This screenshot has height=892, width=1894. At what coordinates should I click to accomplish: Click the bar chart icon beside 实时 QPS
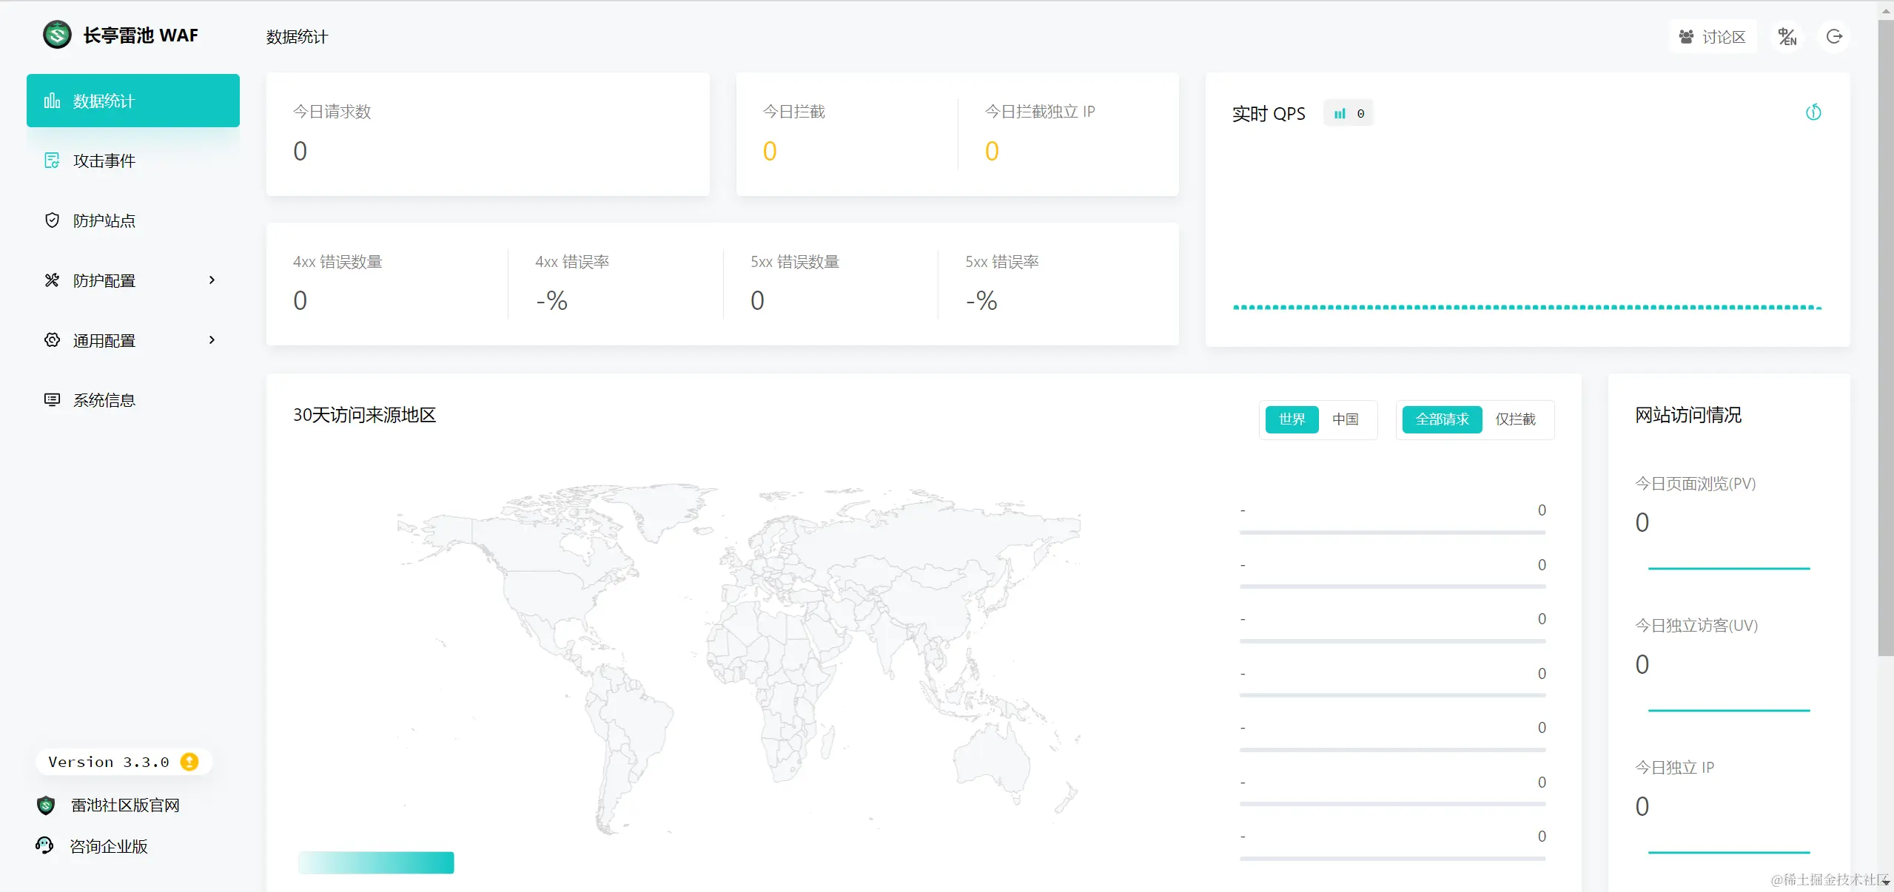[x=1340, y=113]
